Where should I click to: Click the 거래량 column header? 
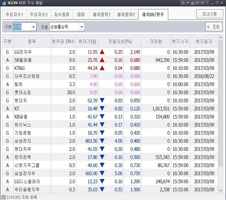coord(156,41)
